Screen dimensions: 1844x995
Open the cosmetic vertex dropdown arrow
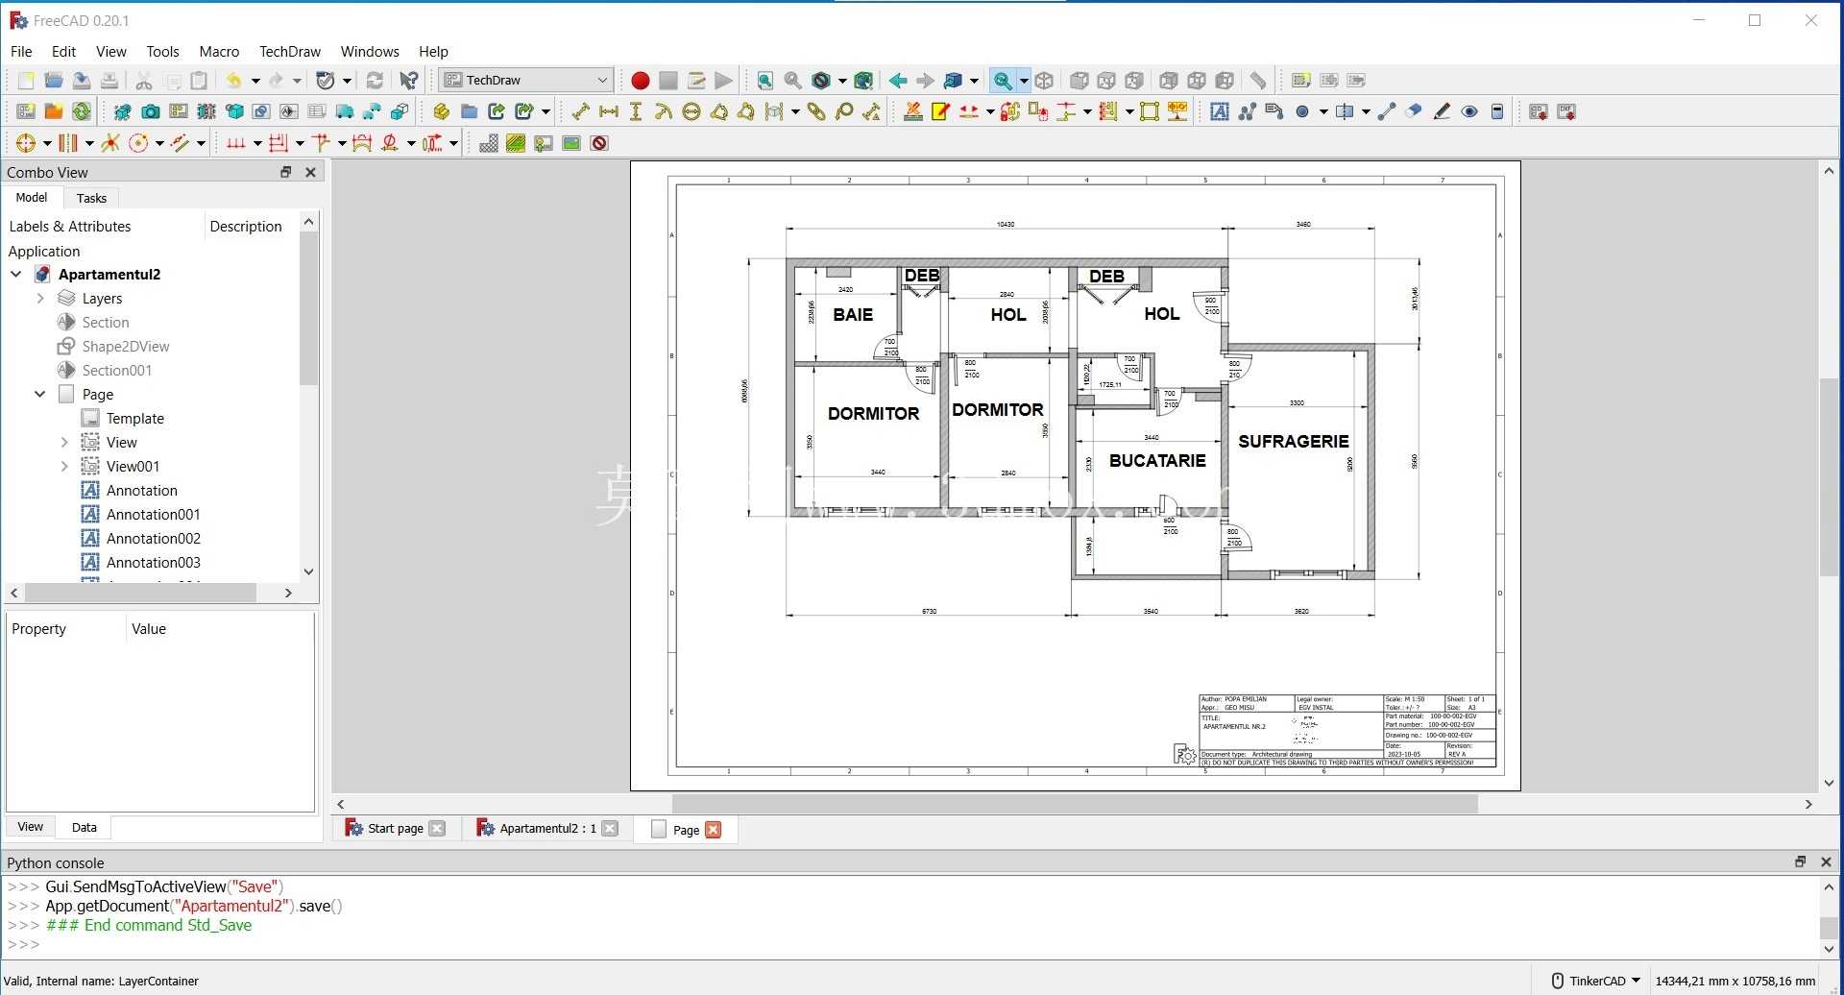1323,112
